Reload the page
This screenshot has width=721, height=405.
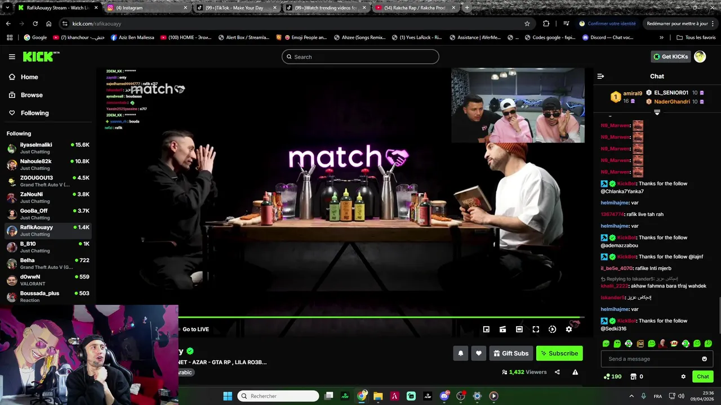coord(35,24)
